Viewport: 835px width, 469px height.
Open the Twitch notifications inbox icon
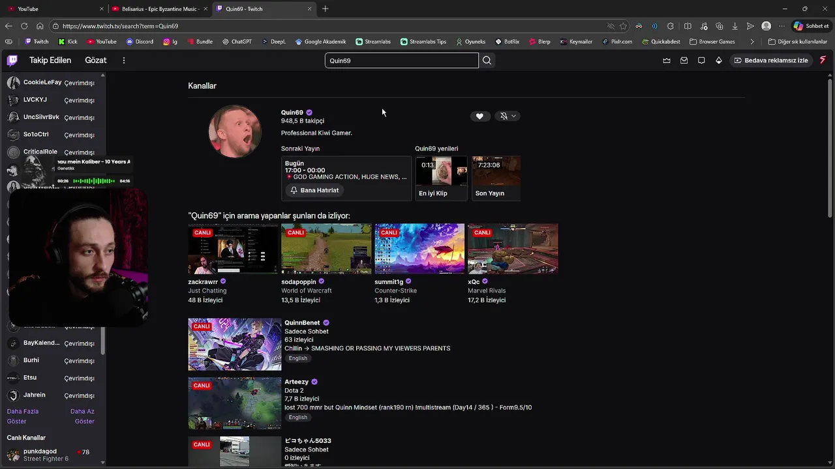(x=684, y=61)
